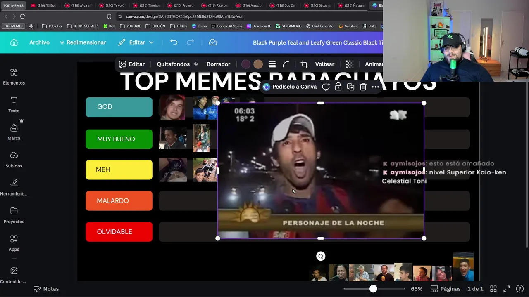The image size is (529, 297).
Task: Click the Animar button
Action: click(374, 64)
